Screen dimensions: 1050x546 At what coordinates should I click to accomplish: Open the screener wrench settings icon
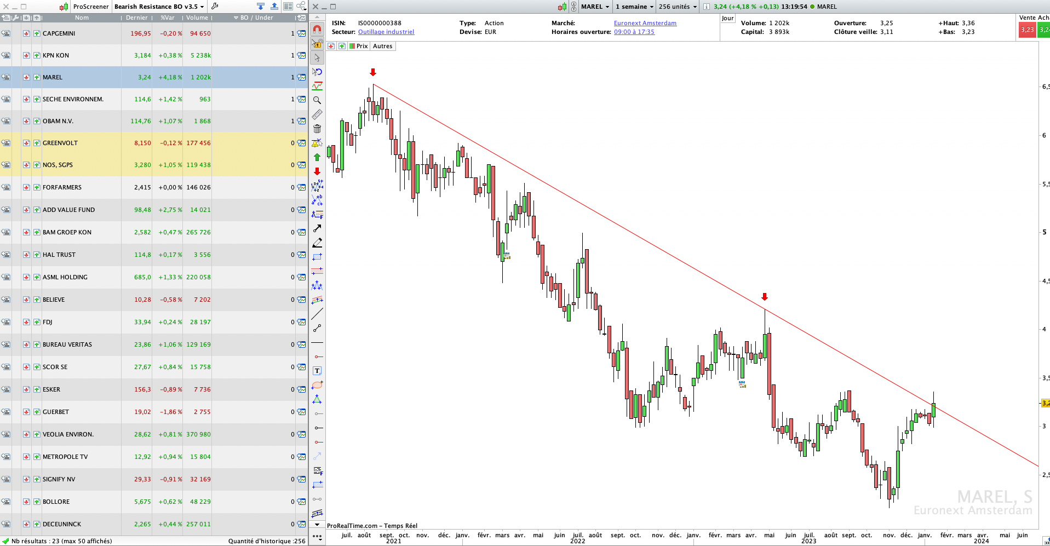(215, 7)
